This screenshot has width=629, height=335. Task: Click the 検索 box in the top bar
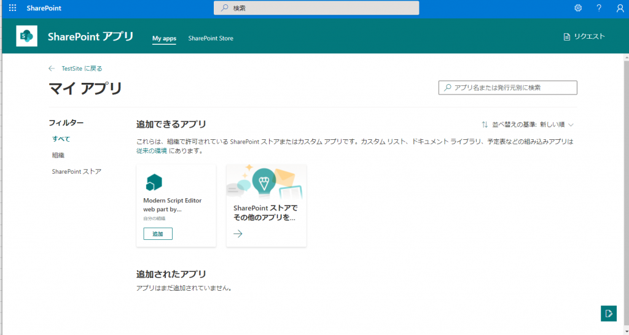tap(316, 8)
